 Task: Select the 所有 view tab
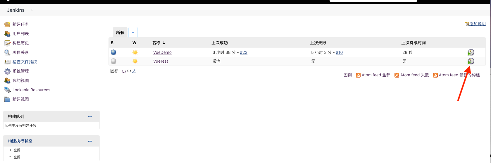[120, 32]
